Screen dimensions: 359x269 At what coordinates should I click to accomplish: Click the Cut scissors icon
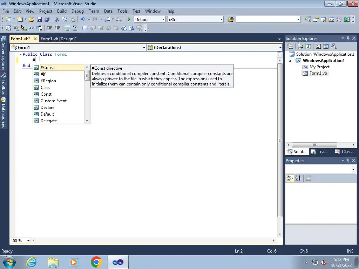click(57, 20)
